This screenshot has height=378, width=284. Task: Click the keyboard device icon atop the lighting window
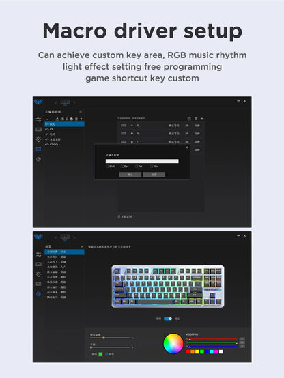point(65,237)
